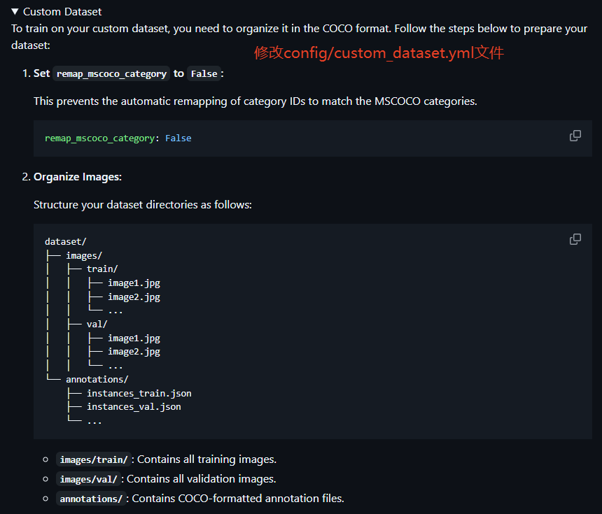Click 'image2.jpg' under the val folder
This screenshot has width=602, height=514.
[134, 352]
